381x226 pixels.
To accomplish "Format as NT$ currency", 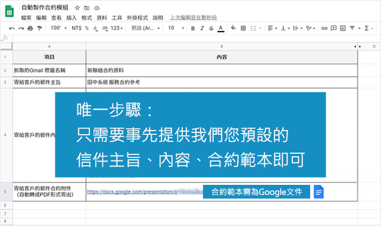I will 77,28.
